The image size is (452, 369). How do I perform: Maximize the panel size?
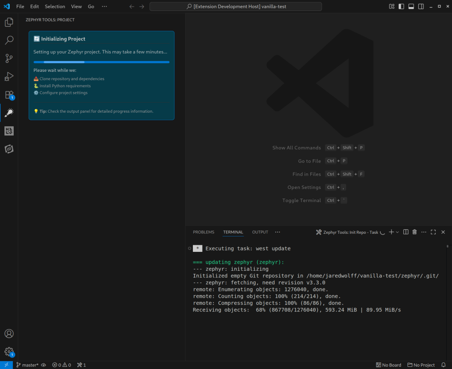click(433, 232)
